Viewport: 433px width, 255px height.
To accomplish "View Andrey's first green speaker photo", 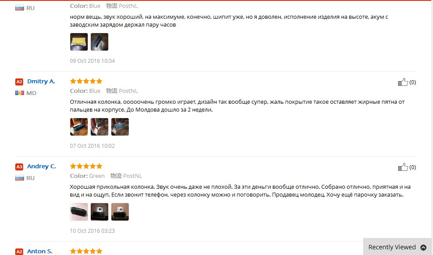I will click(x=79, y=212).
